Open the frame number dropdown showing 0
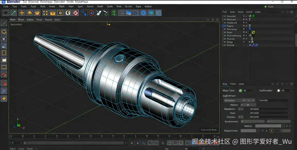The width and height of the screenshot is (297, 150). [17, 143]
